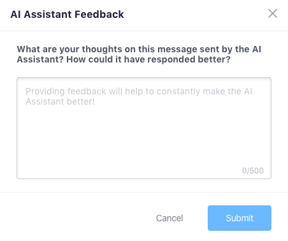This screenshot has width=288, height=241.
Task: Click the 'What are your thoughts' question text
Action: point(139,54)
